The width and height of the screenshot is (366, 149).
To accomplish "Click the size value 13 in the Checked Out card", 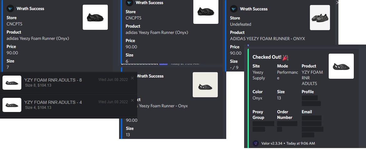I will (279, 98).
